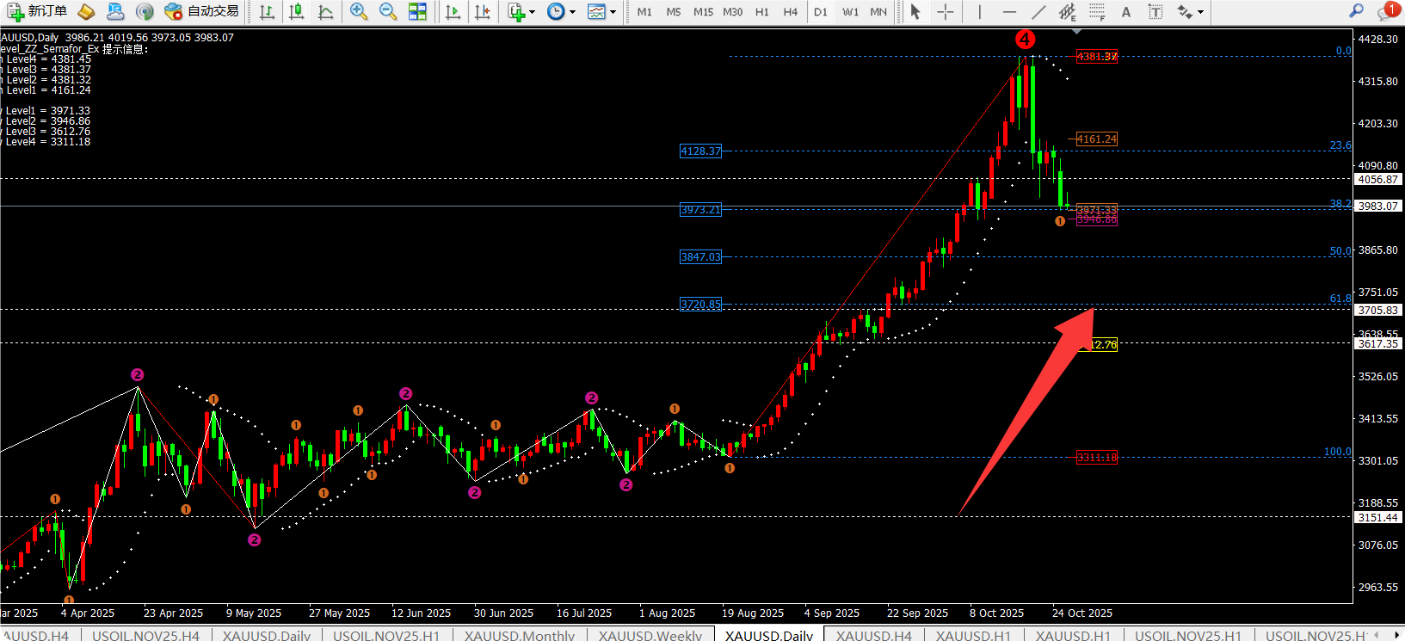
Task: Click the 4056.87 price level marker
Action: [1377, 180]
